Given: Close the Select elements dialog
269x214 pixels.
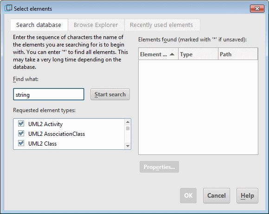Looking at the screenshot, I should (x=257, y=8).
